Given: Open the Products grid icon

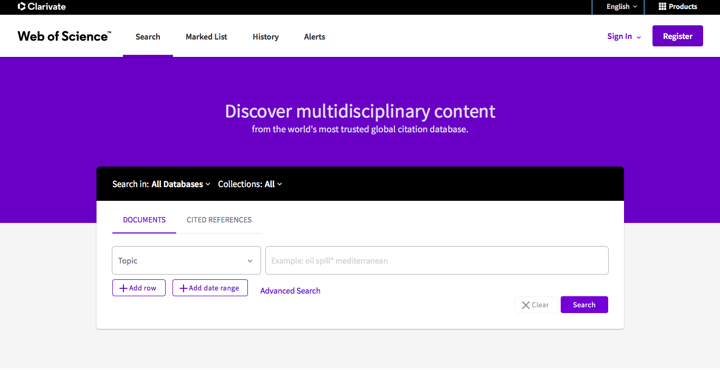Looking at the screenshot, I should [663, 7].
